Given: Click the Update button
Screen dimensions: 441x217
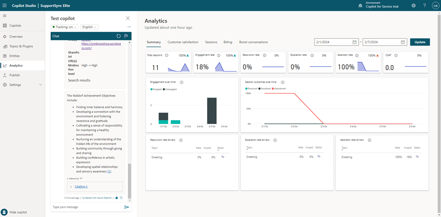Looking at the screenshot, I should tap(420, 42).
